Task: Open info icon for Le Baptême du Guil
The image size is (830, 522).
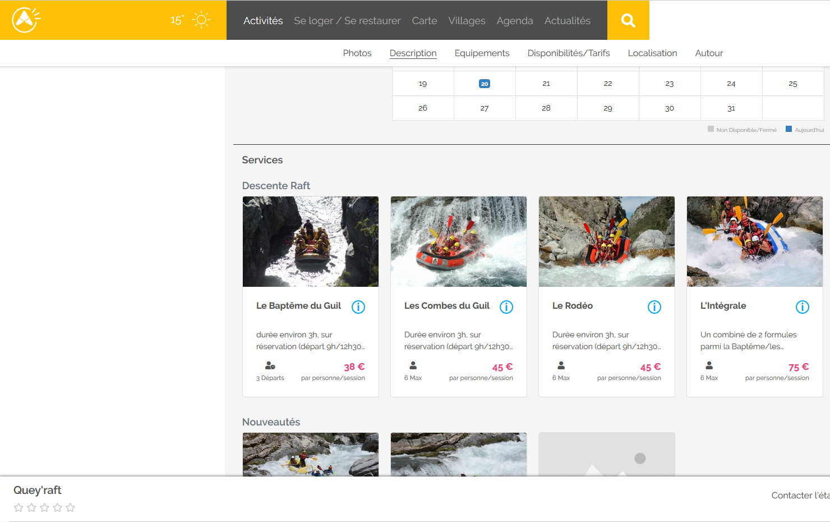Action: pos(358,307)
